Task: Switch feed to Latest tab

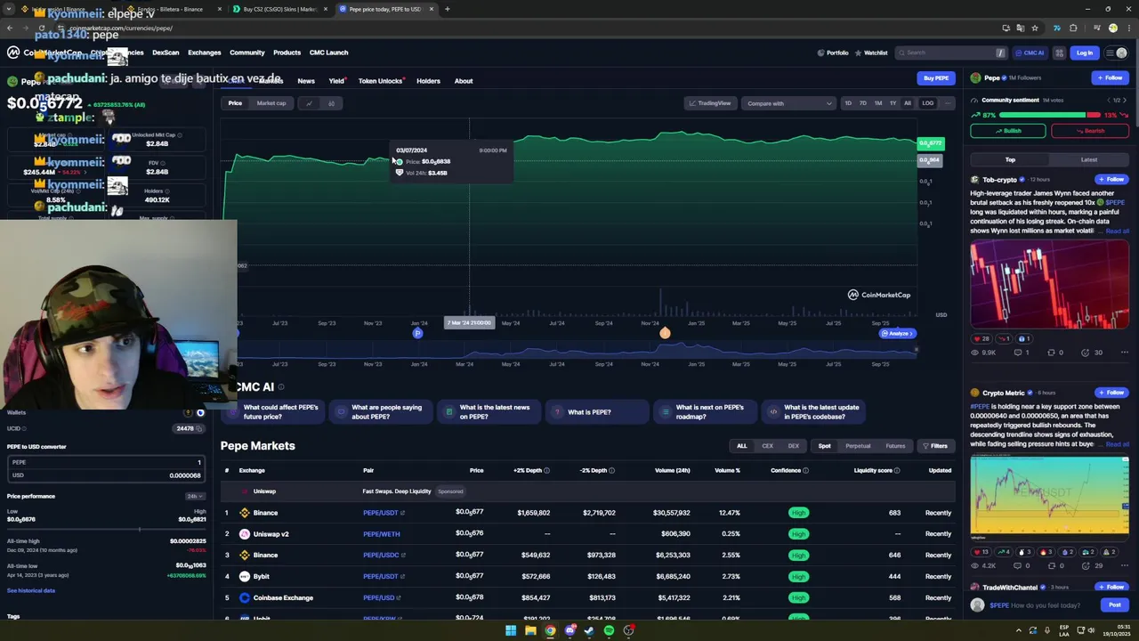Action: [1089, 160]
